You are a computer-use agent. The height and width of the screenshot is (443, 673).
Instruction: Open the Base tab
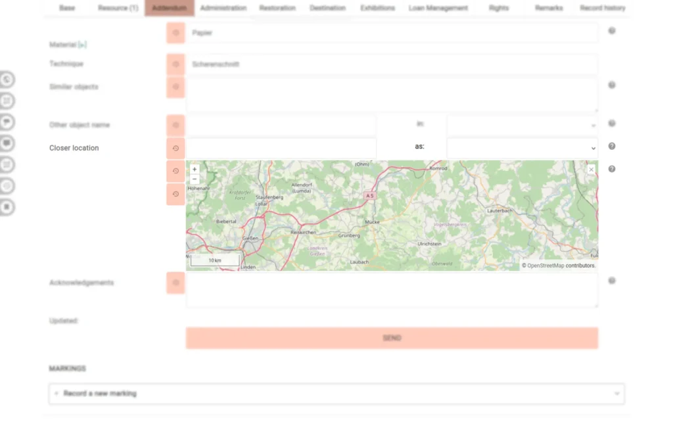tap(67, 8)
